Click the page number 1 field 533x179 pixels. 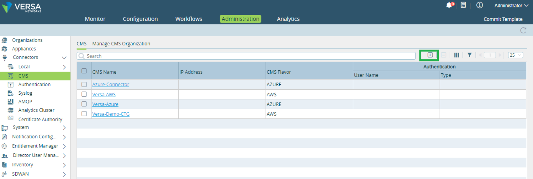[490, 55]
